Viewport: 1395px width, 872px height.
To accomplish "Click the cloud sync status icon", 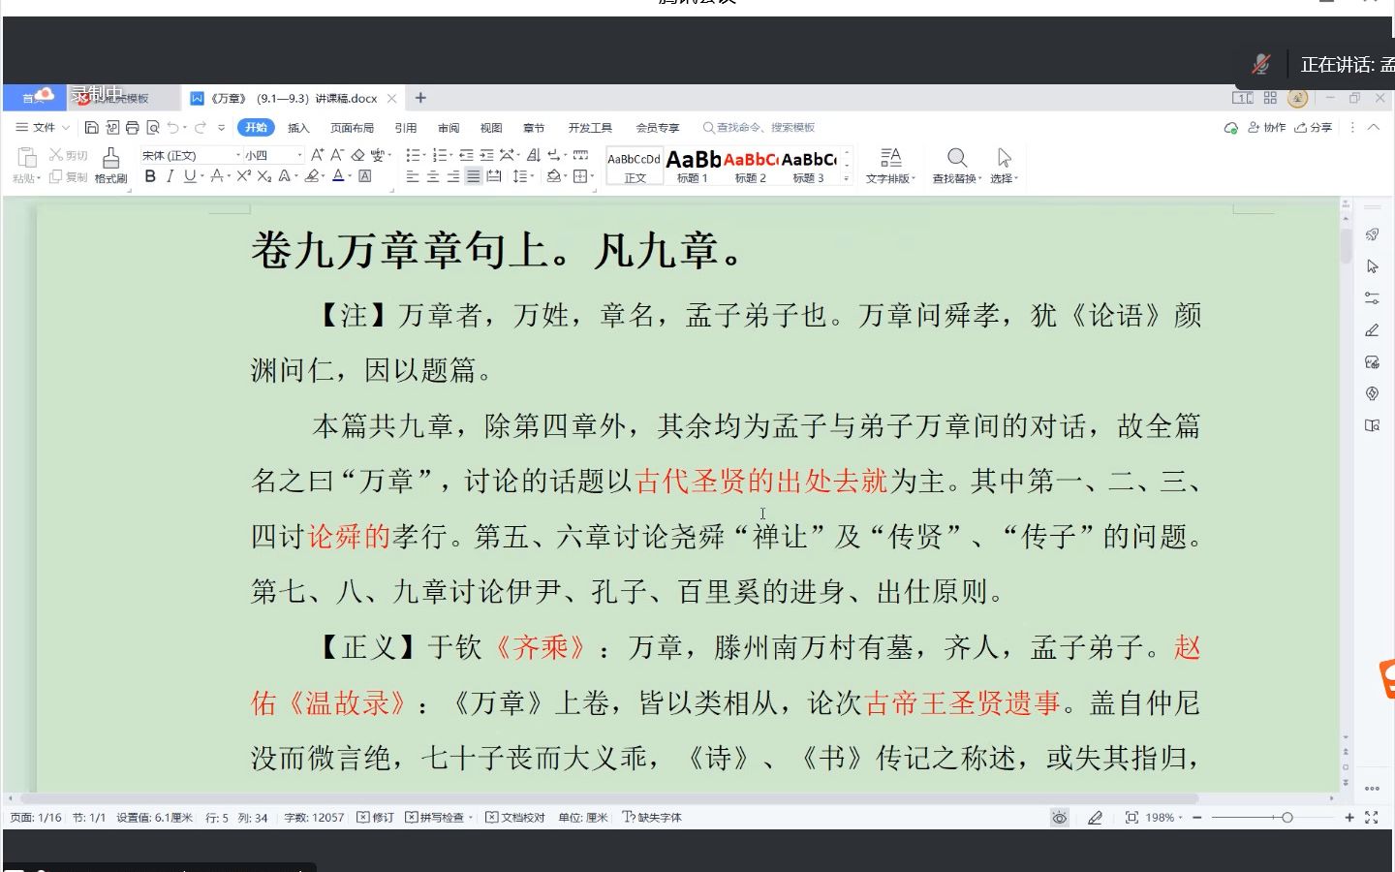I will (x=1231, y=127).
